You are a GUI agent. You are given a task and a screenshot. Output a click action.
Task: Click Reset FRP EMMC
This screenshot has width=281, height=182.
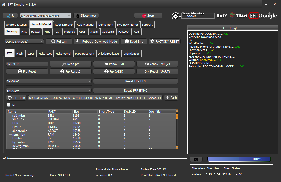(x=136, y=90)
